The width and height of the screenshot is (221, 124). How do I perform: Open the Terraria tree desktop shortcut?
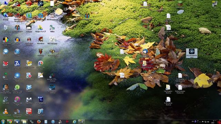coord(6,76)
